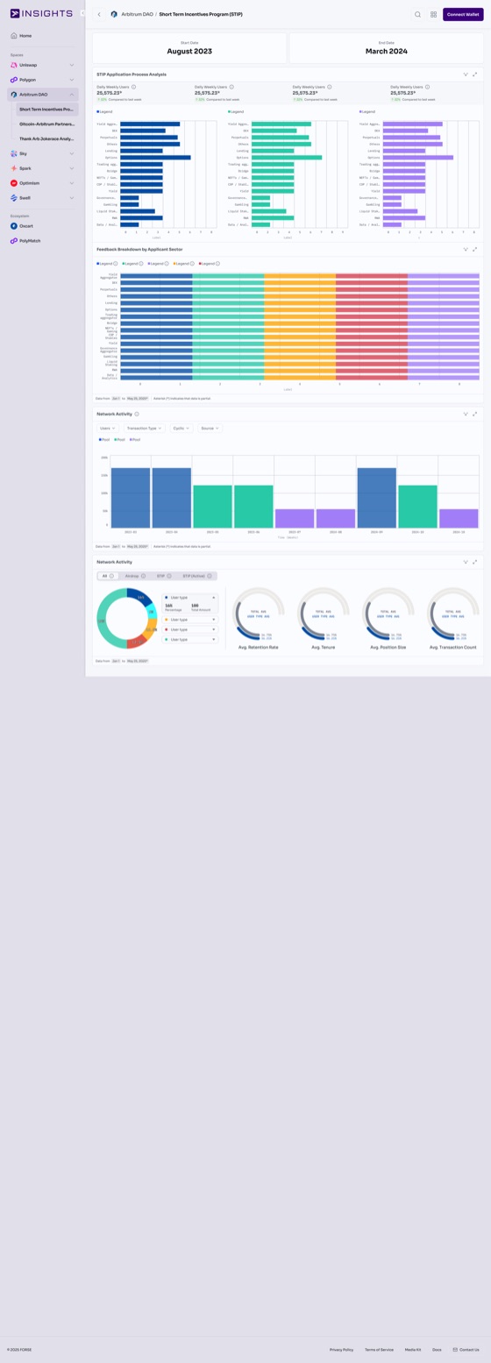Click the envelope icon beside Contact Us

pyautogui.click(x=455, y=1350)
